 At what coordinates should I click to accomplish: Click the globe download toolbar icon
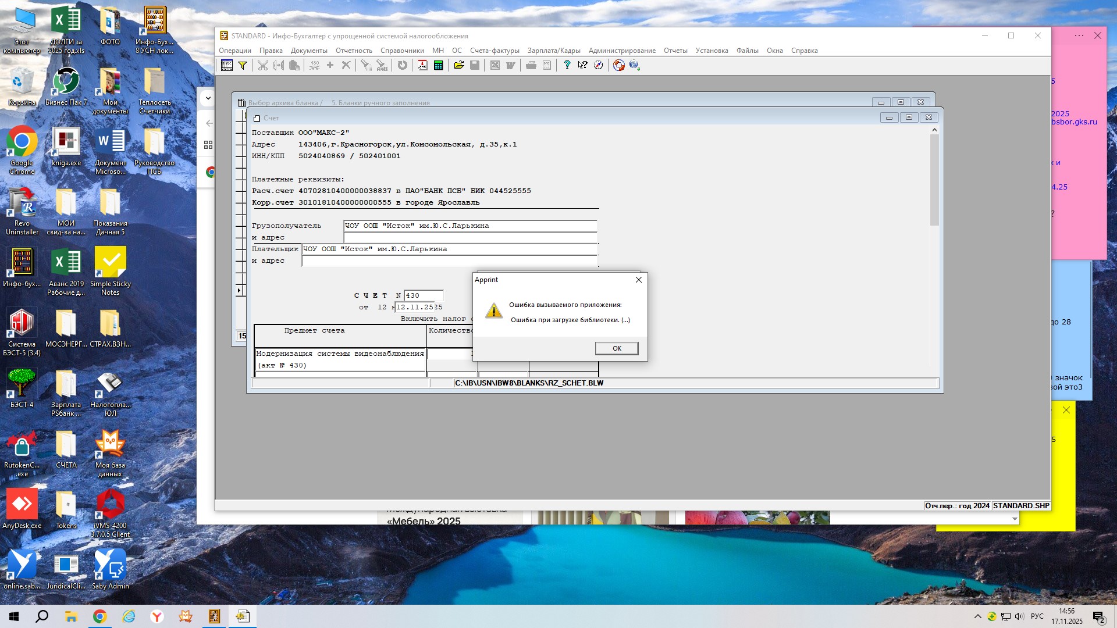click(634, 66)
